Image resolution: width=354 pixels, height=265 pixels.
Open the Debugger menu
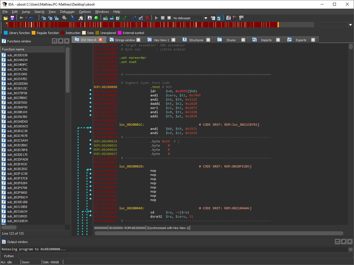pyautogui.click(x=67, y=12)
